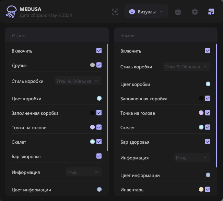Expand the Визуалы dropdown chevron
This screenshot has height=201, width=223.
[161, 12]
